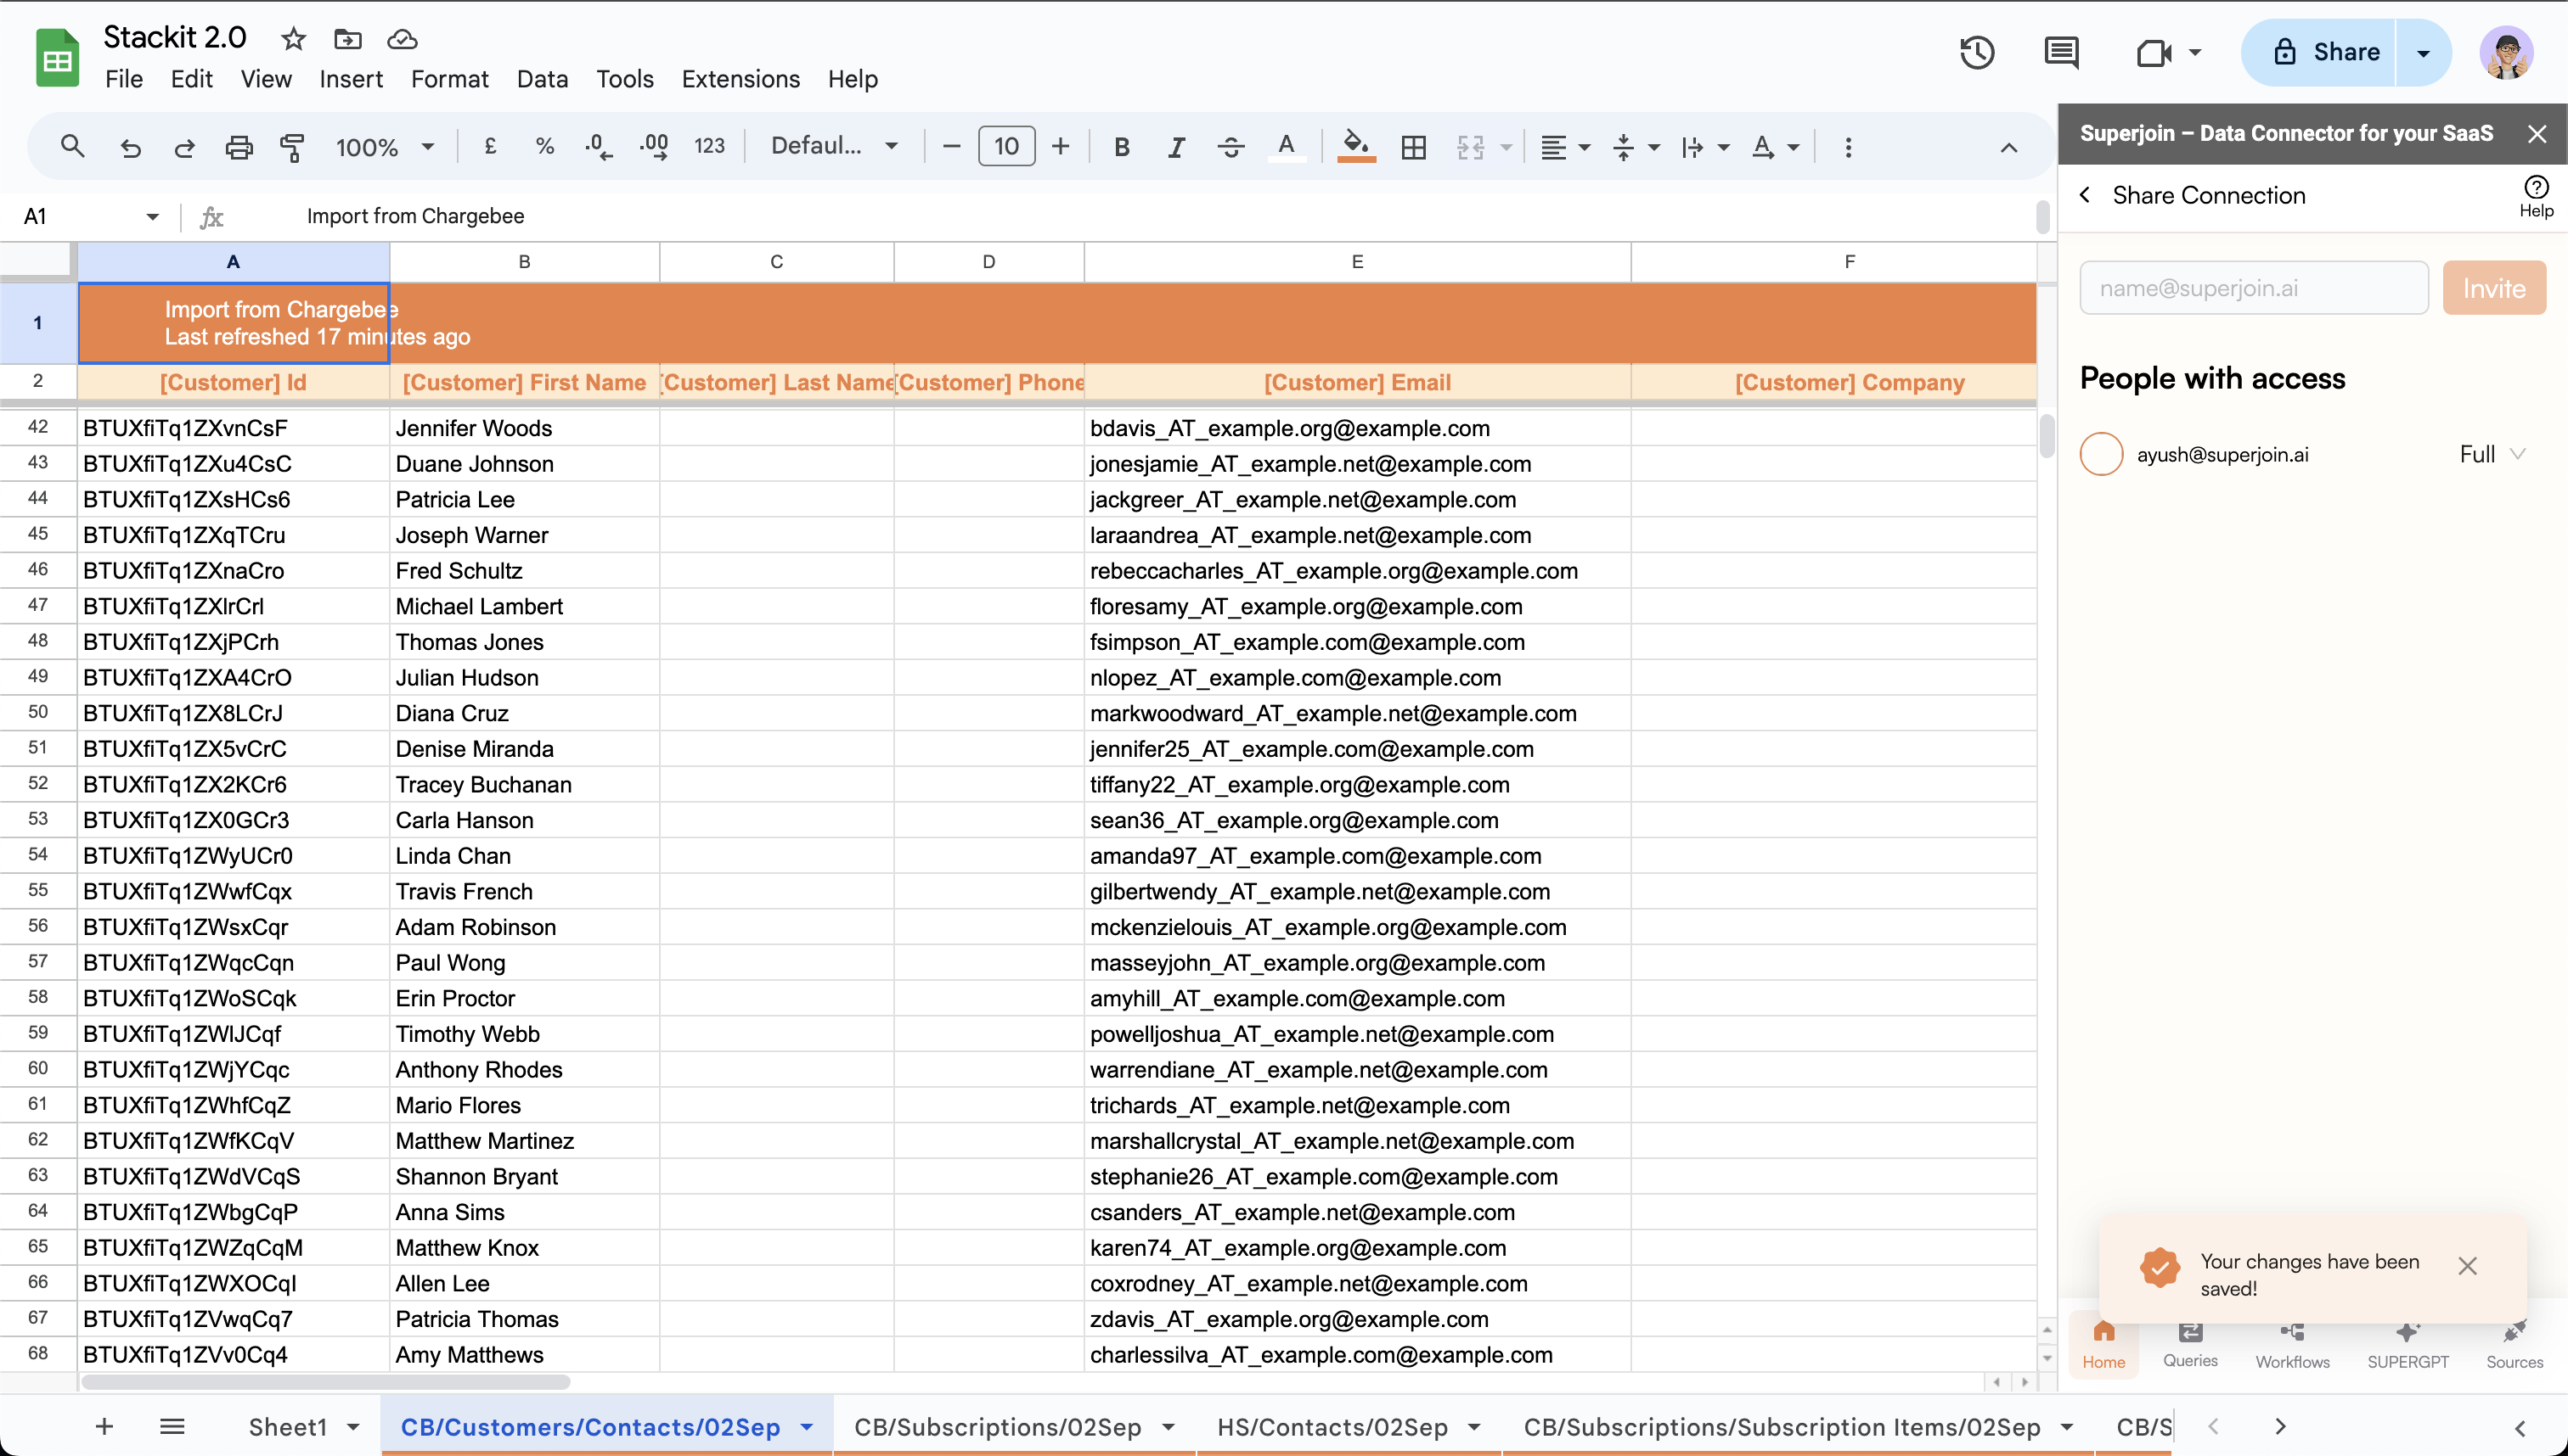Click the Invite button
The width and height of the screenshot is (2568, 1456).
pos(2494,288)
